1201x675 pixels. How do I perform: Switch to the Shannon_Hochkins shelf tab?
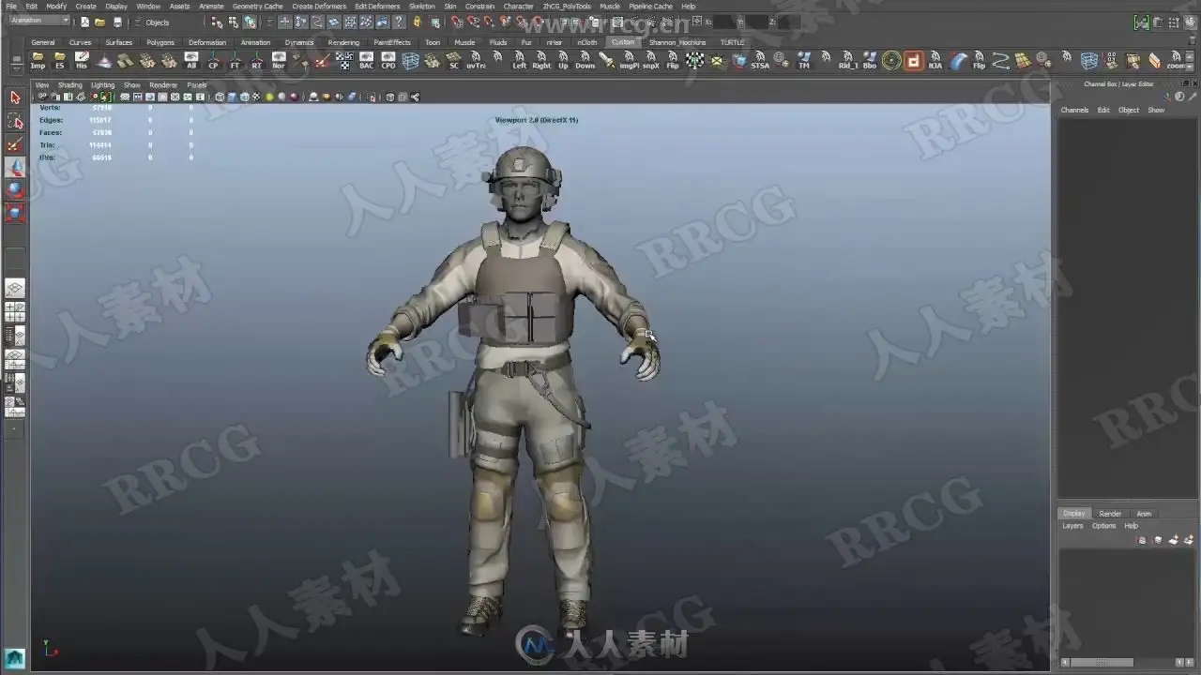pyautogui.click(x=677, y=42)
